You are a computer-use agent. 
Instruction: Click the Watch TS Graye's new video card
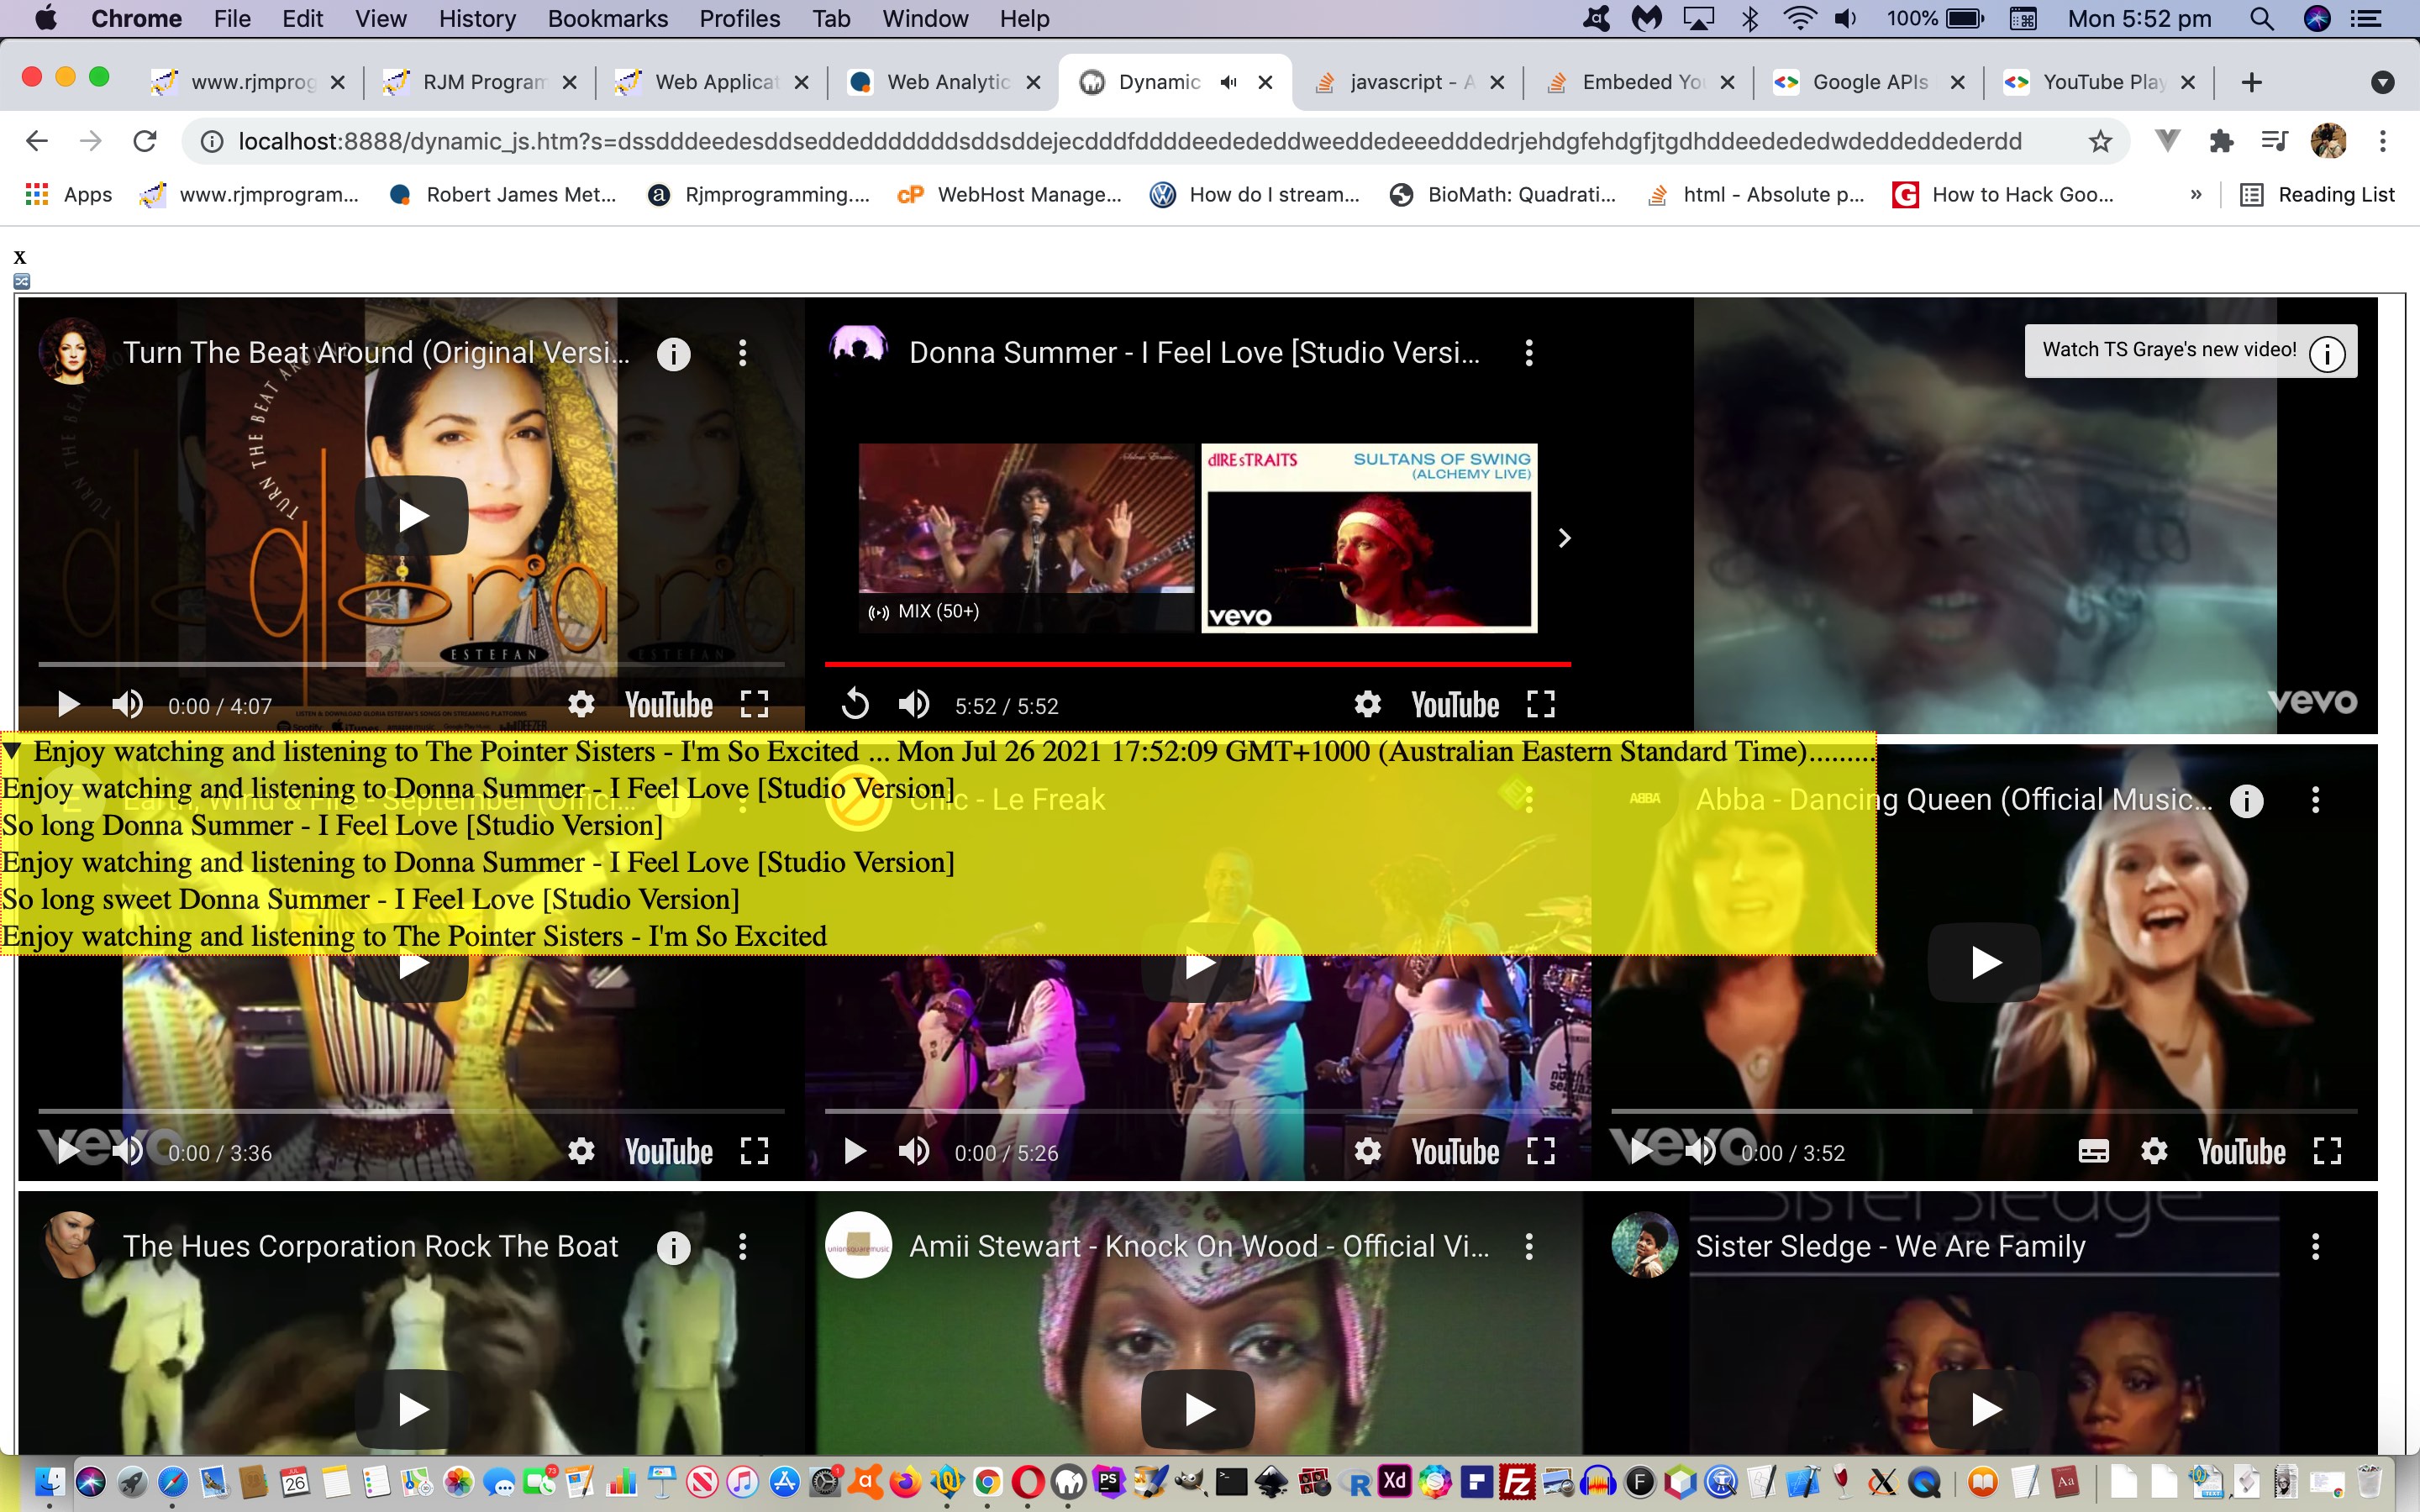(x=2190, y=351)
